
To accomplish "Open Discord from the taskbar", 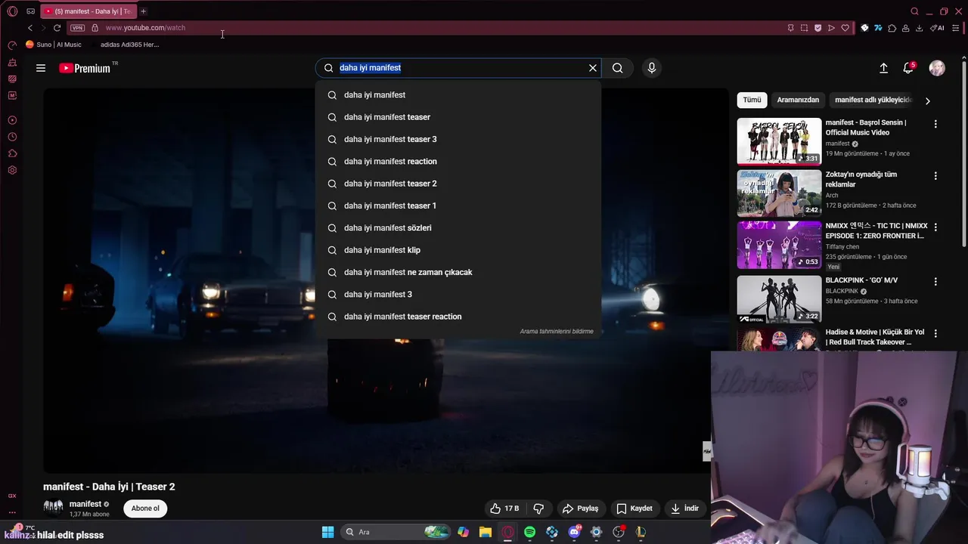I will [x=574, y=532].
